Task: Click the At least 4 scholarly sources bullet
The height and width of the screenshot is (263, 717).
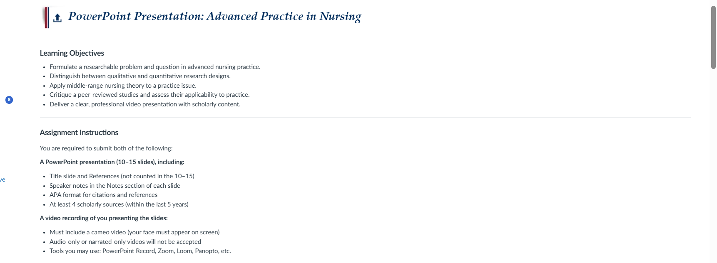Action: pos(119,204)
